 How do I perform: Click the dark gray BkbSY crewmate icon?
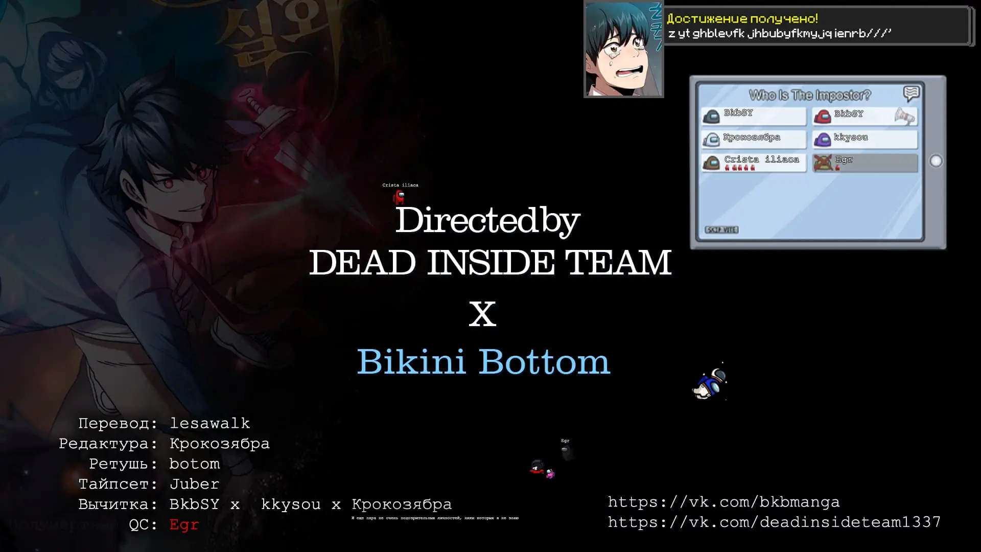pos(711,117)
